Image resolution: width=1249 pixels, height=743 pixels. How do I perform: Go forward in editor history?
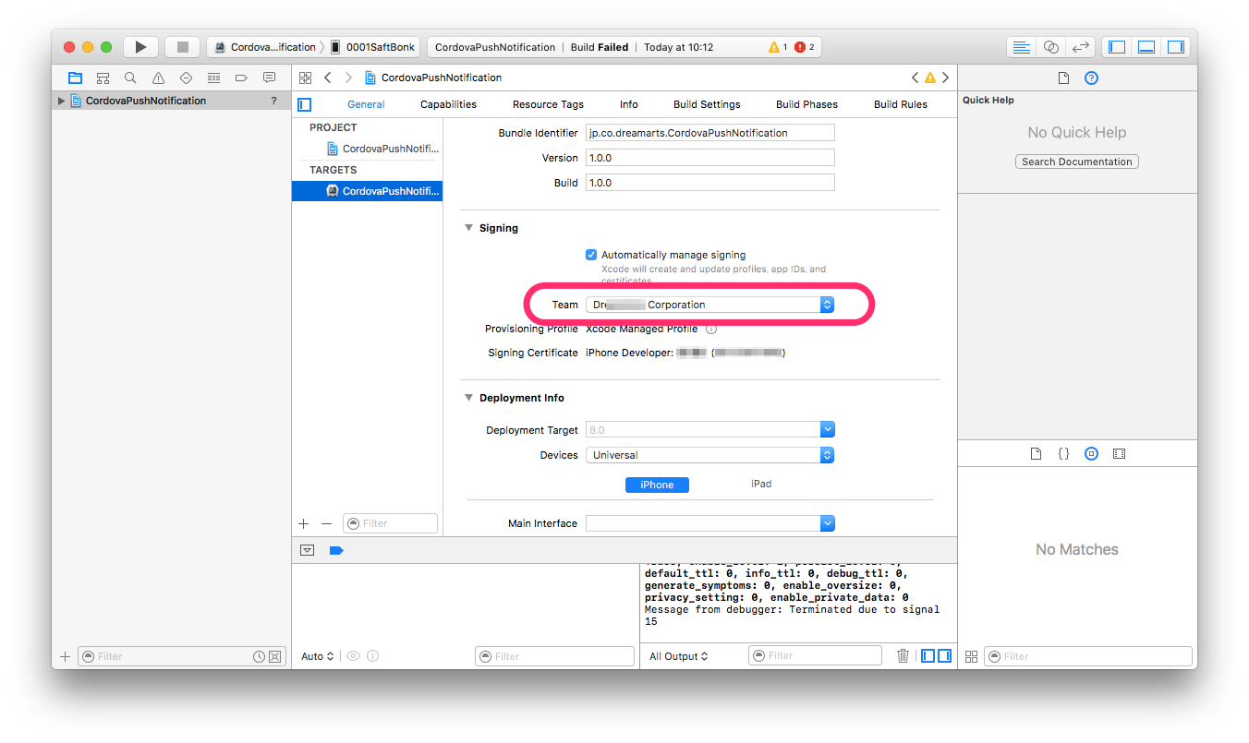coord(348,78)
